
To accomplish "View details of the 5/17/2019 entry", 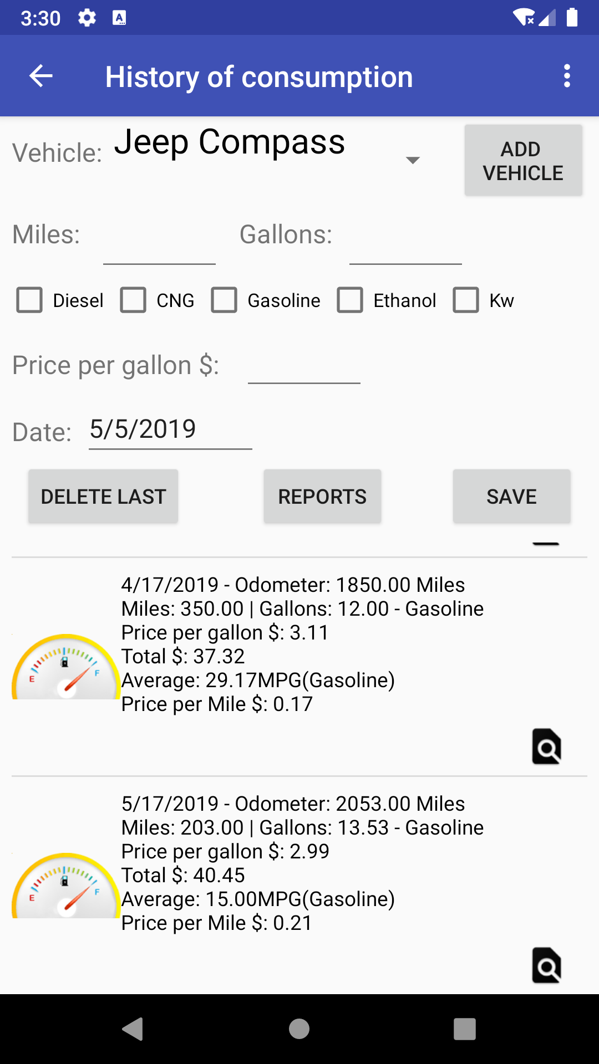I will pyautogui.click(x=547, y=965).
